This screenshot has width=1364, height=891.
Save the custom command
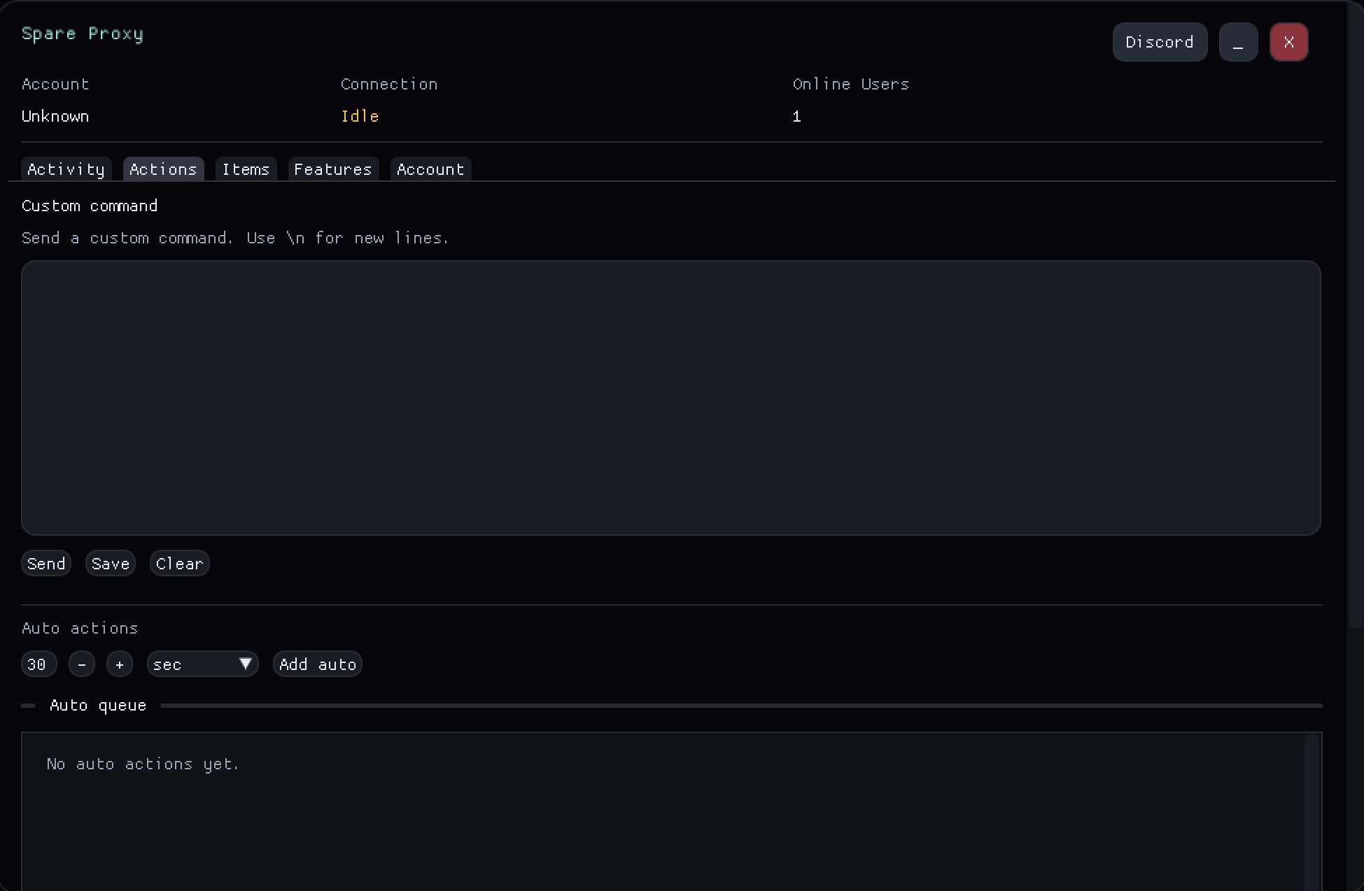click(x=111, y=564)
